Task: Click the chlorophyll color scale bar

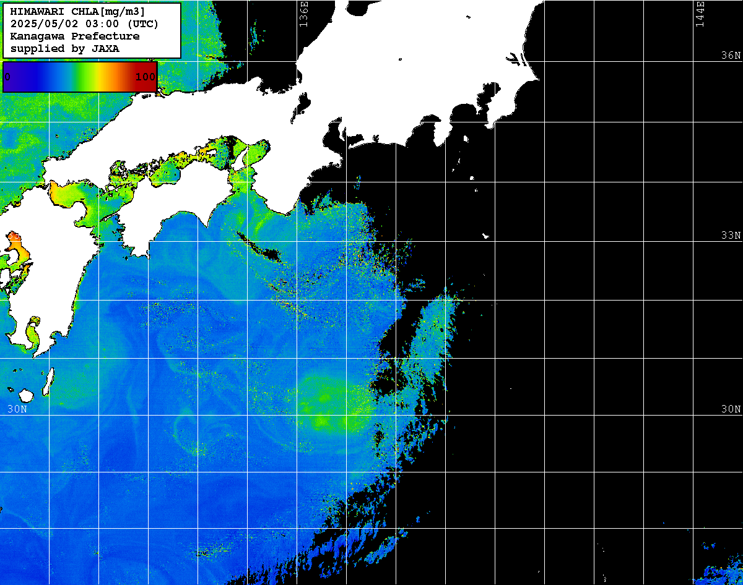Action: click(x=80, y=77)
